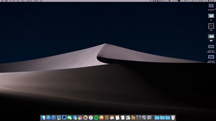Open the brown Contacts book in Dock
Viewport: 216px width, 121px height.
point(107,118)
